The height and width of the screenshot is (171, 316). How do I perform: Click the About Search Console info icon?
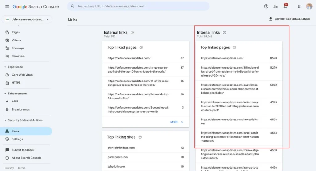(7, 158)
